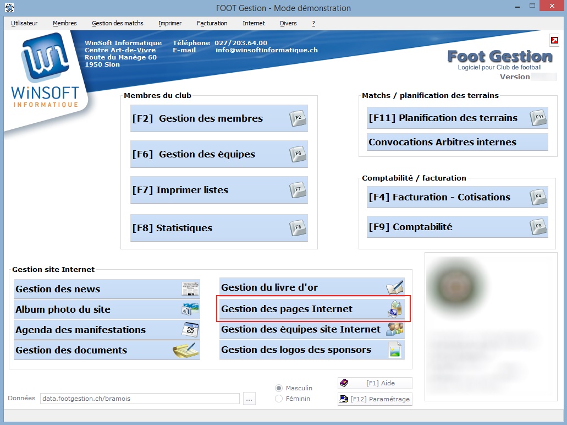This screenshot has width=567, height=425.
Task: Open the Utilisateur menu
Action: pos(24,23)
